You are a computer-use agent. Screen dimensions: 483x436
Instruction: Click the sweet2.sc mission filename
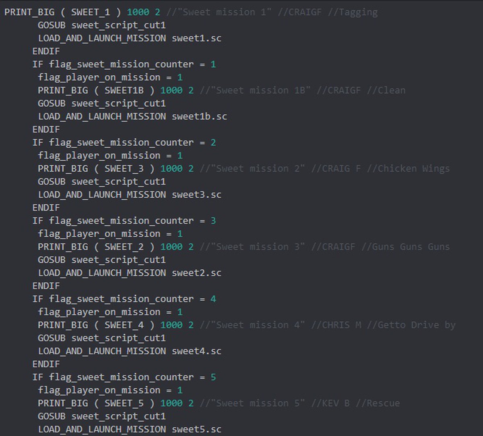pyautogui.click(x=196, y=273)
